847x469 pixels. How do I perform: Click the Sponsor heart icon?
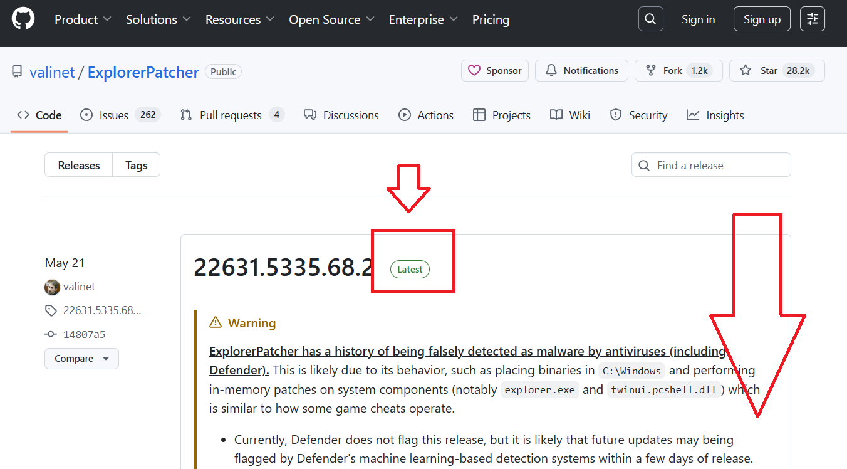coord(474,71)
